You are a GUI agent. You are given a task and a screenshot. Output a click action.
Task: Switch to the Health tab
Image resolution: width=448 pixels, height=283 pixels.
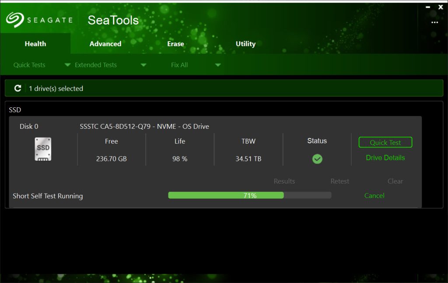click(35, 44)
